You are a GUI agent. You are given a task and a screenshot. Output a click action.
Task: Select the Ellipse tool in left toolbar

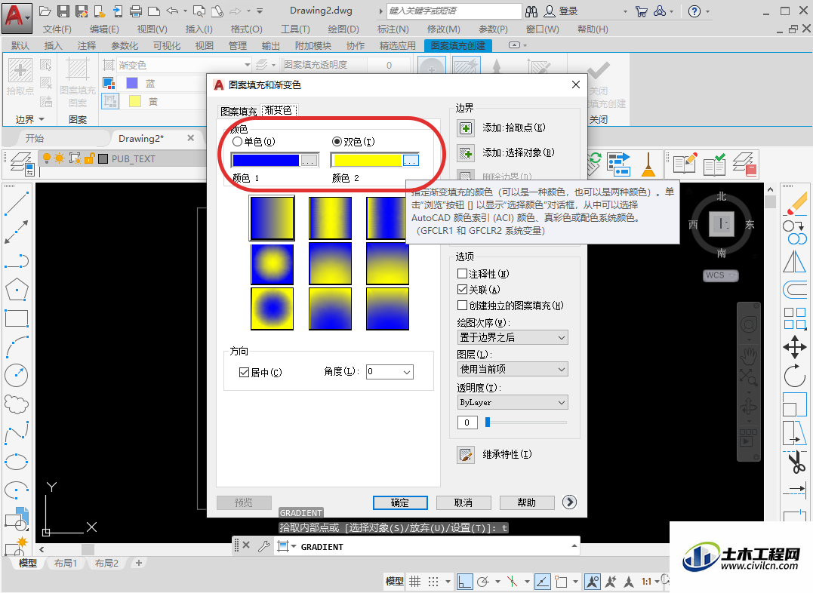click(x=17, y=461)
